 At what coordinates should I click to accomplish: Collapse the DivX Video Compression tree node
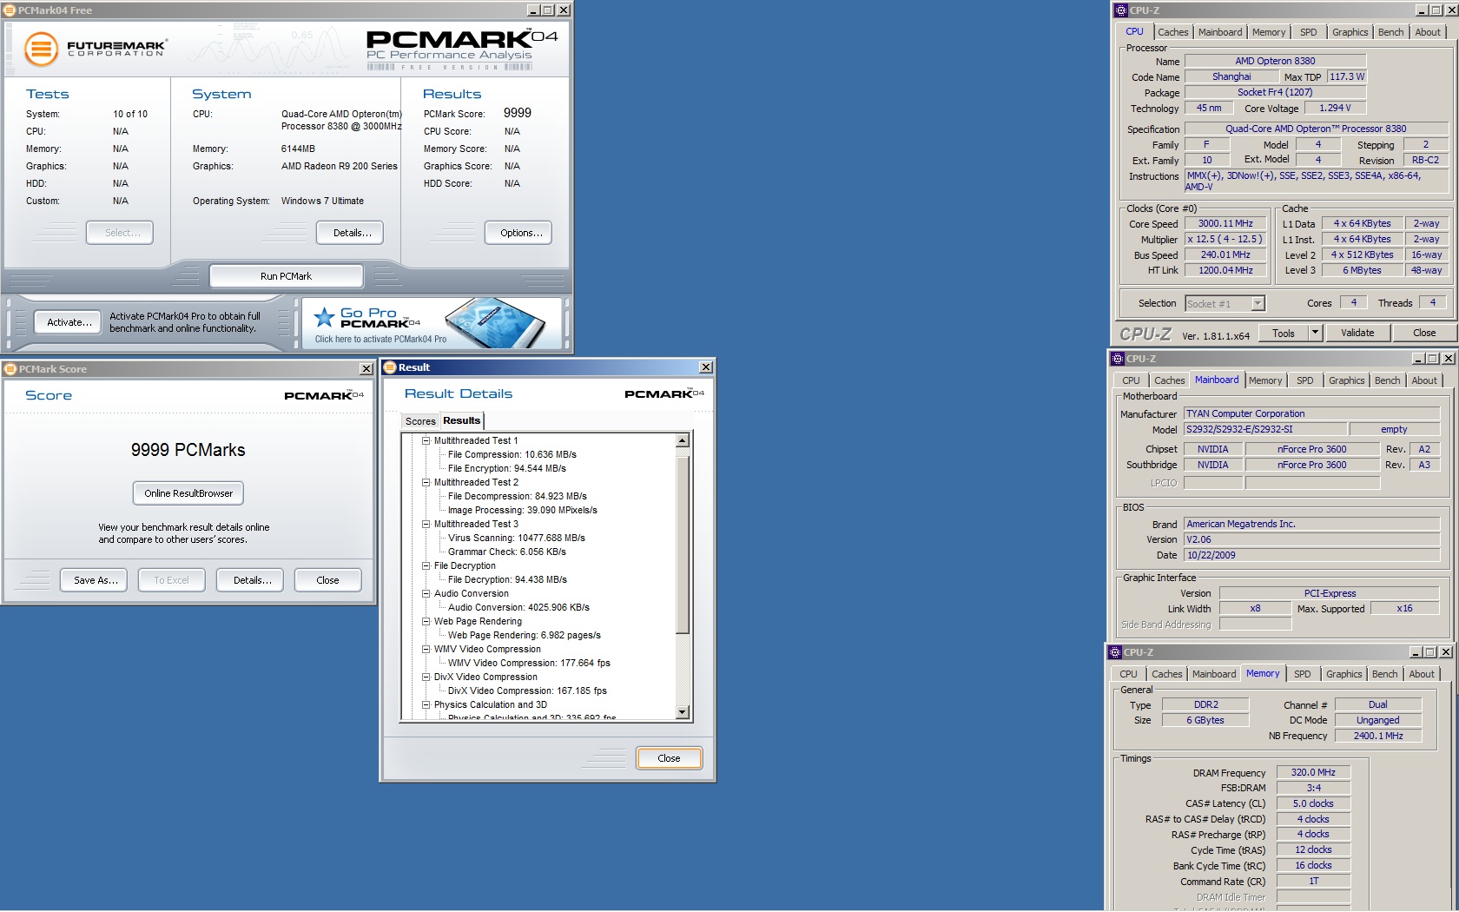[426, 677]
